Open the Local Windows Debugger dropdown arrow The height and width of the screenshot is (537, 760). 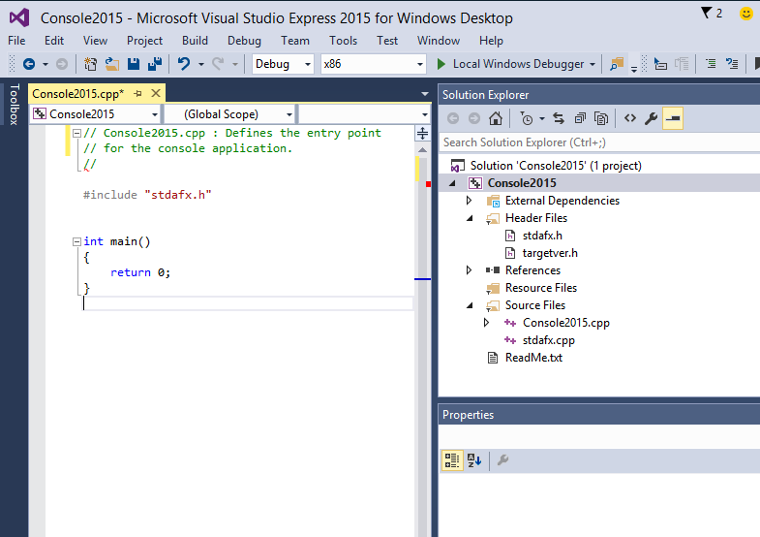(x=593, y=64)
